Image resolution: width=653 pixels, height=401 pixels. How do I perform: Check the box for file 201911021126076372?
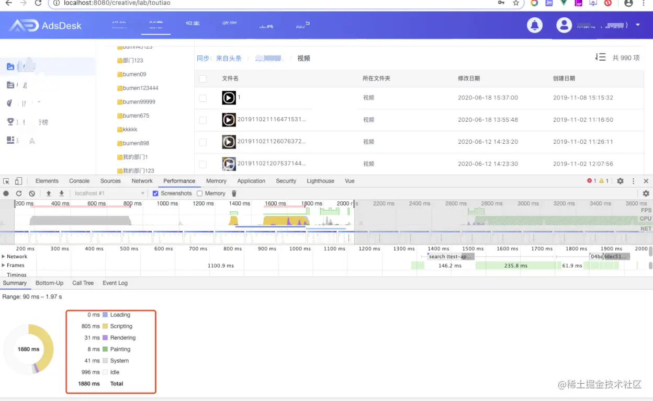pyautogui.click(x=203, y=142)
